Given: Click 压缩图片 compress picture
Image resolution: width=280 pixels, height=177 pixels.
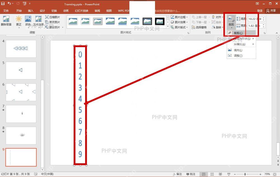Looking at the screenshot, I should (53, 17).
